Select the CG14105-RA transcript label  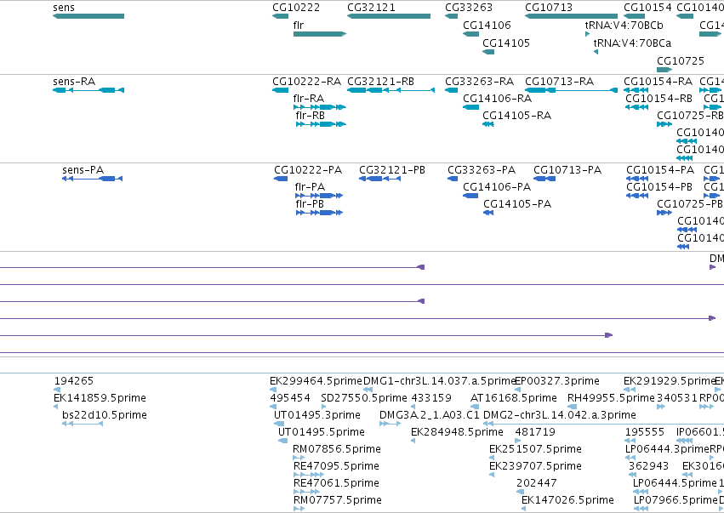coord(516,116)
